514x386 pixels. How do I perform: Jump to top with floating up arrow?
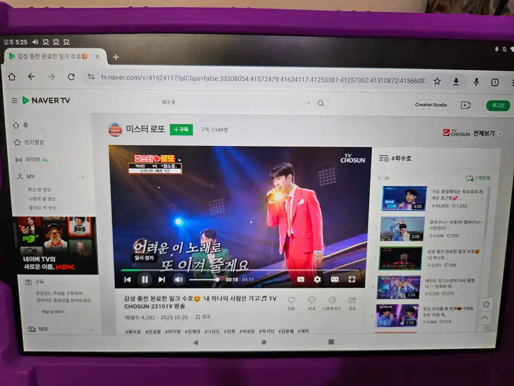pos(485,317)
